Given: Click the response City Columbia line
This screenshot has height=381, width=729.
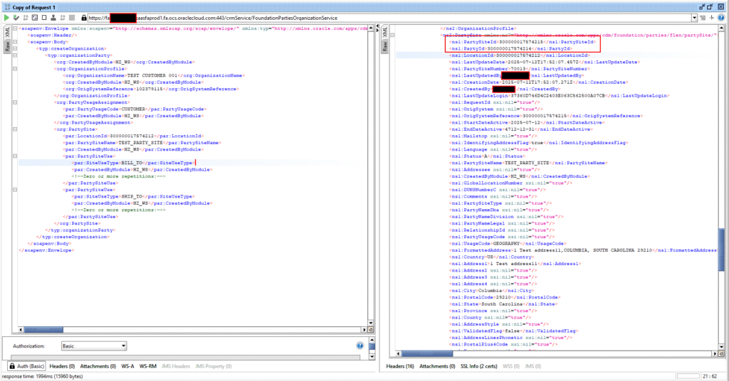Looking at the screenshot, I should pyautogui.click(x=493, y=291).
